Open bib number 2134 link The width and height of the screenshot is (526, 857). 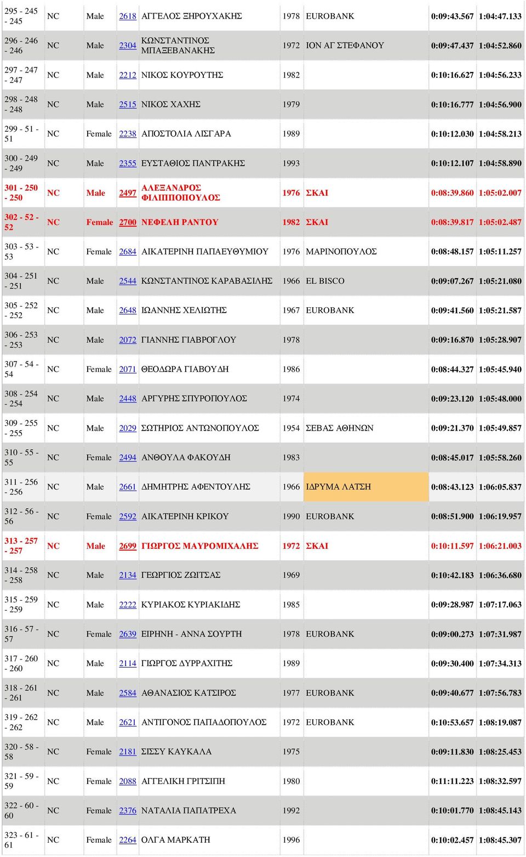(x=128, y=575)
